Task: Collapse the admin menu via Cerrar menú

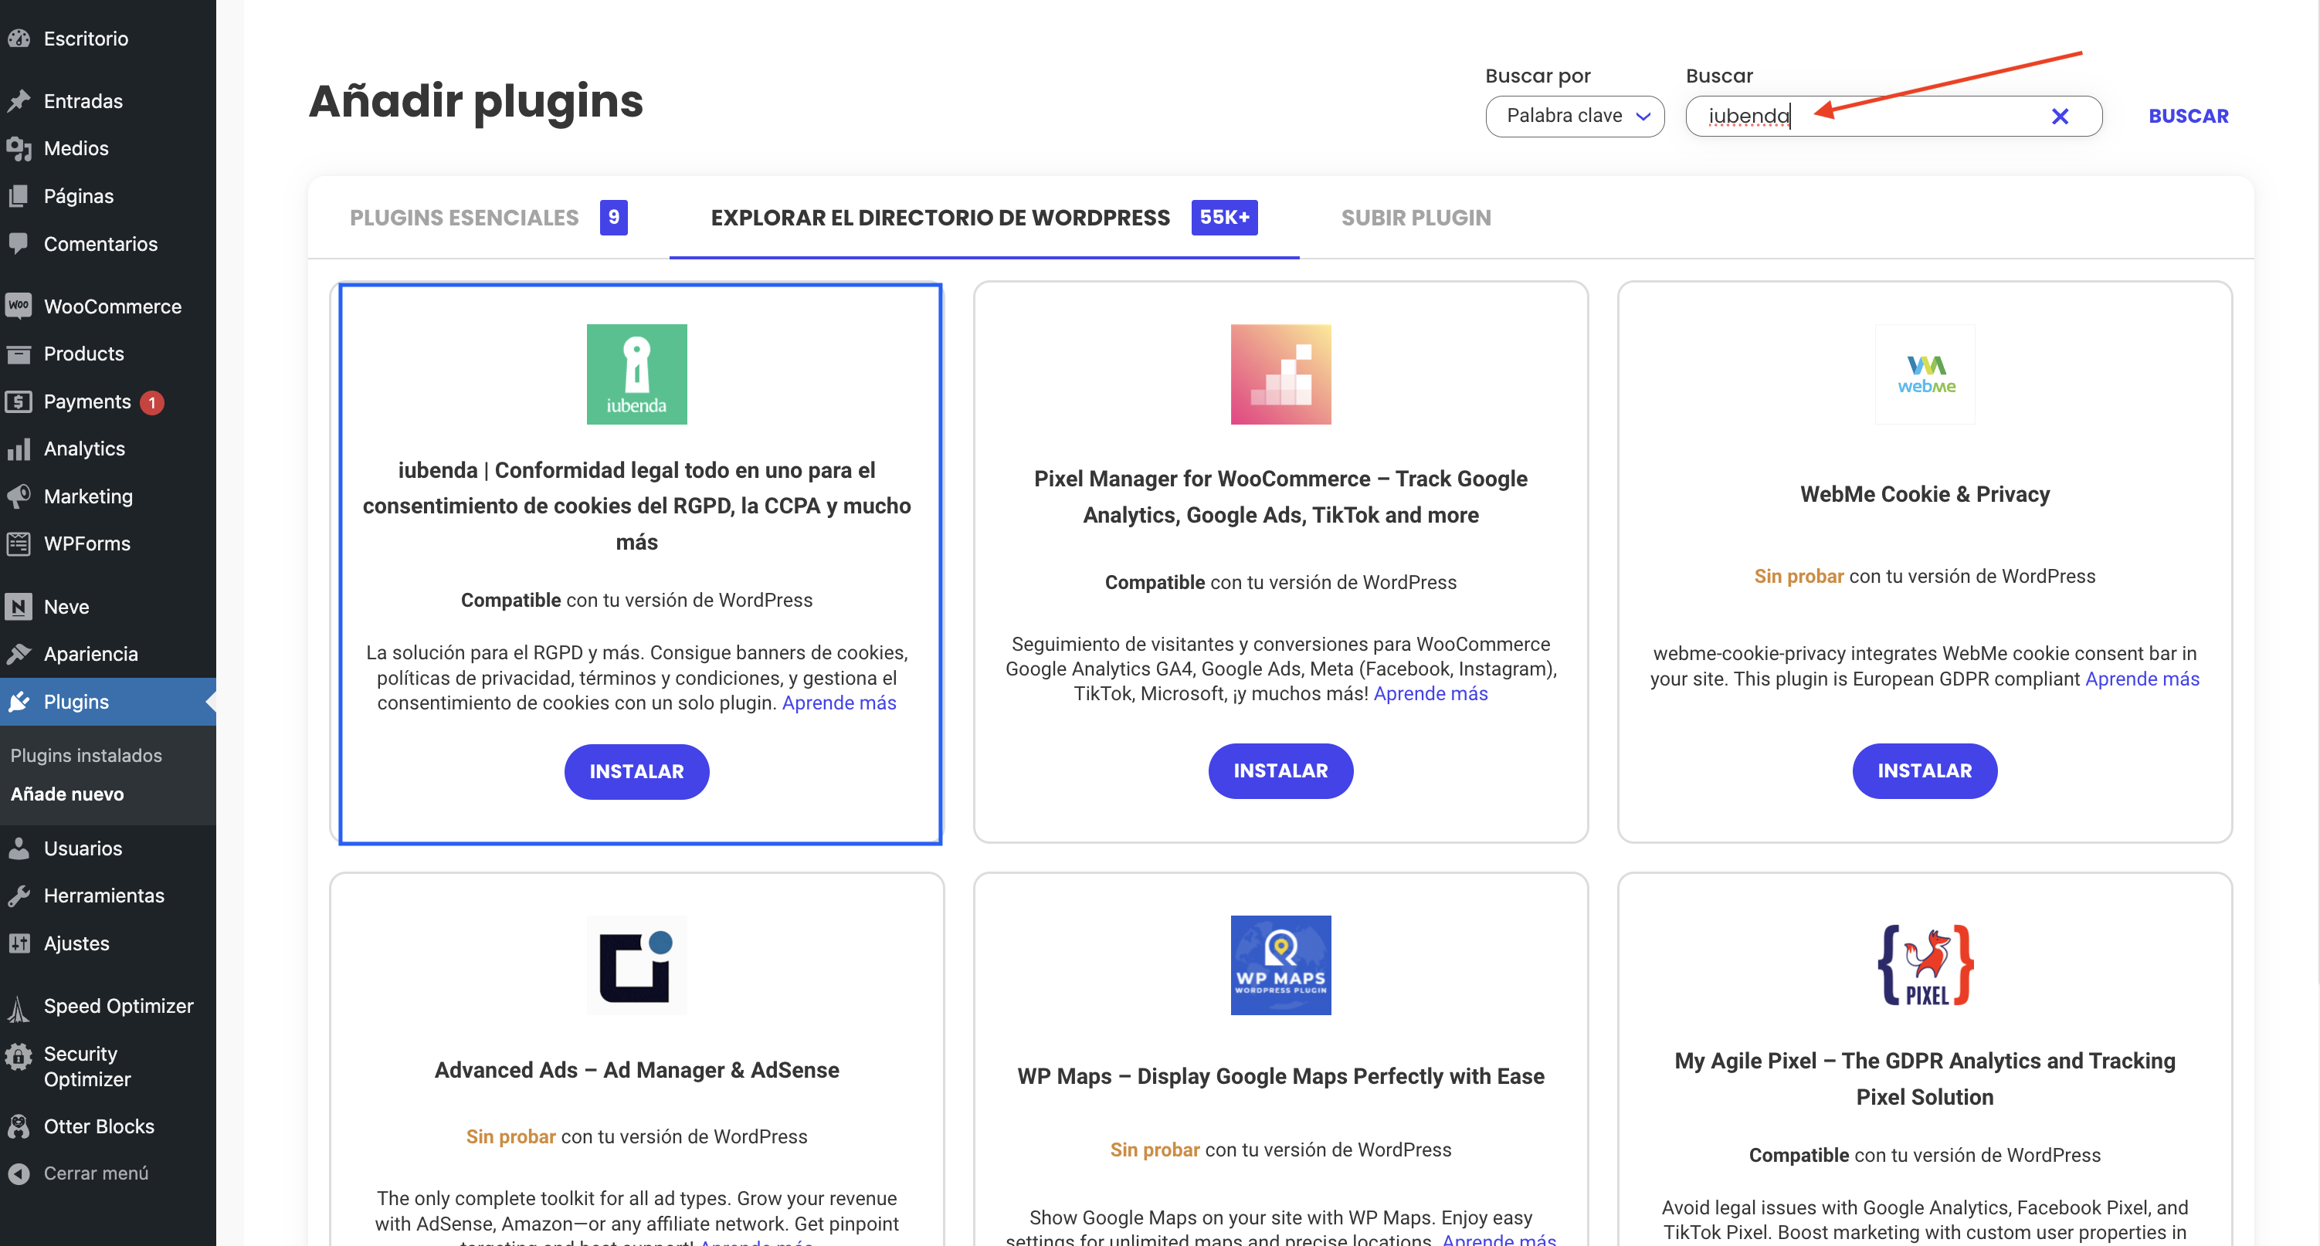Action: click(96, 1173)
